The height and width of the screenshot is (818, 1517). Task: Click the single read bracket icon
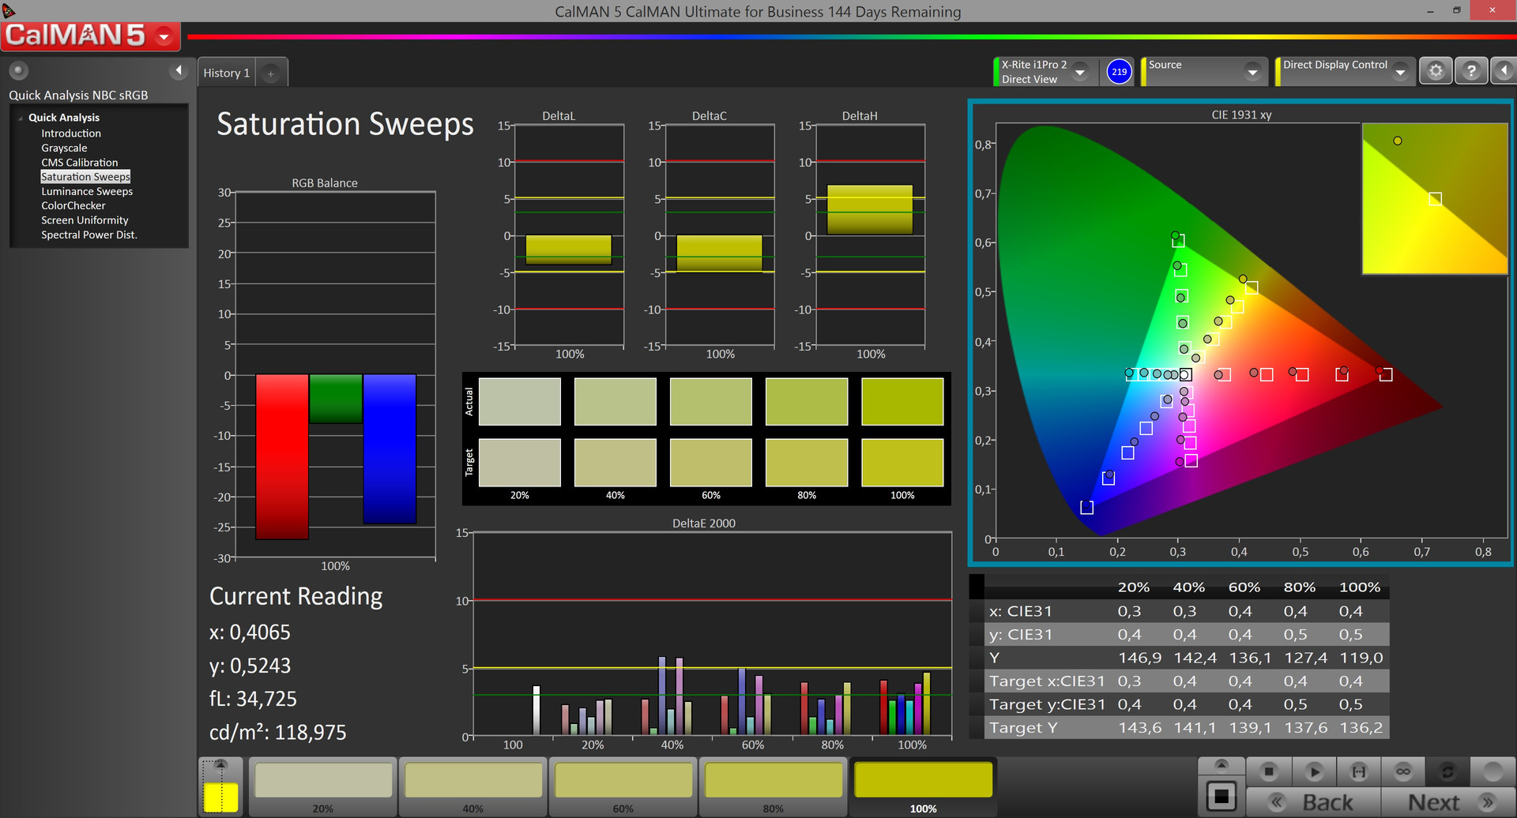point(1359,771)
